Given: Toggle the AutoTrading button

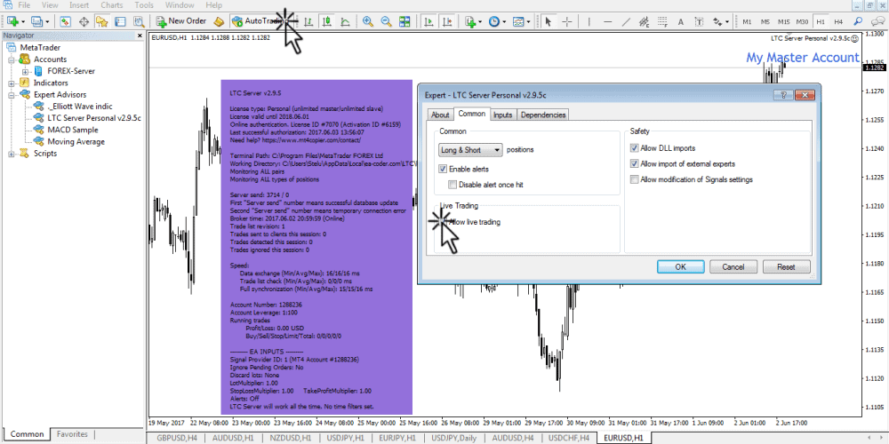Looking at the screenshot, I should pyautogui.click(x=262, y=21).
